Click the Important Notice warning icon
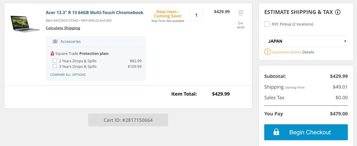The height and width of the screenshot is (146, 357). click(267, 52)
